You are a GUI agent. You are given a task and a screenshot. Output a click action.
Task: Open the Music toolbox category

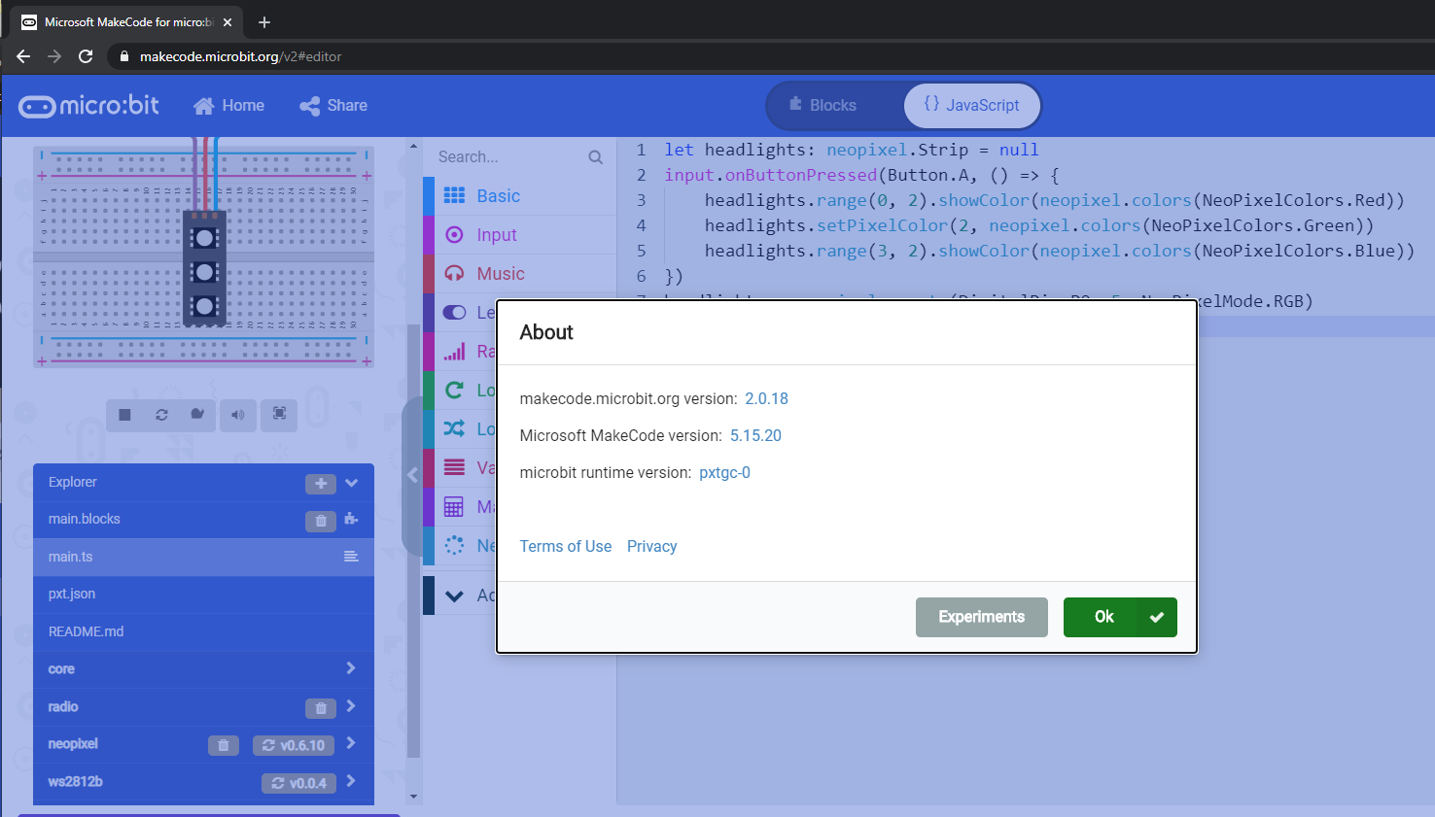click(502, 273)
